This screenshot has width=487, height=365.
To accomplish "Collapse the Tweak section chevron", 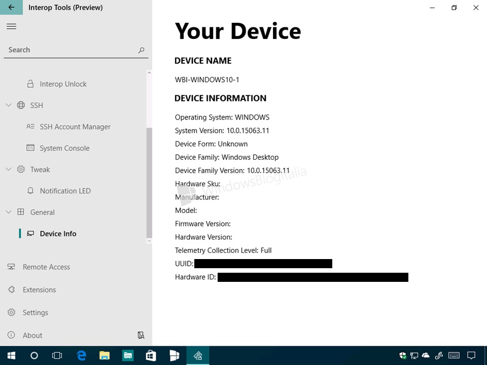I will coord(9,169).
